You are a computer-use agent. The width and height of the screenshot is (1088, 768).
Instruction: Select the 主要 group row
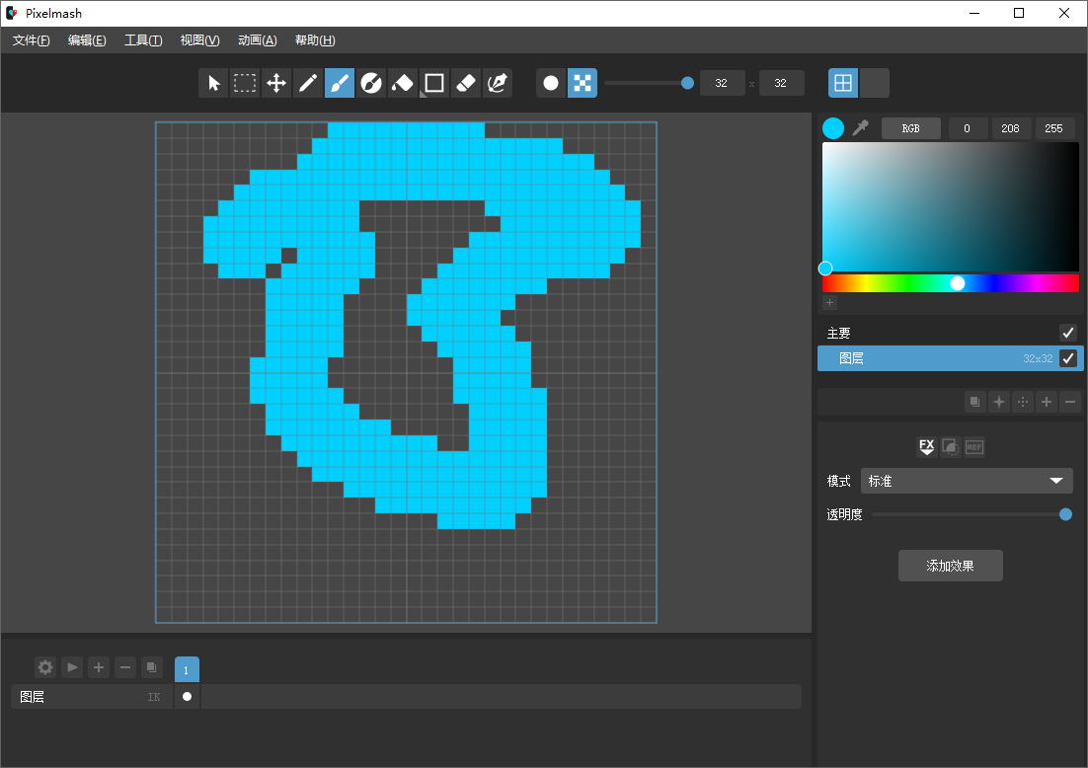(951, 333)
